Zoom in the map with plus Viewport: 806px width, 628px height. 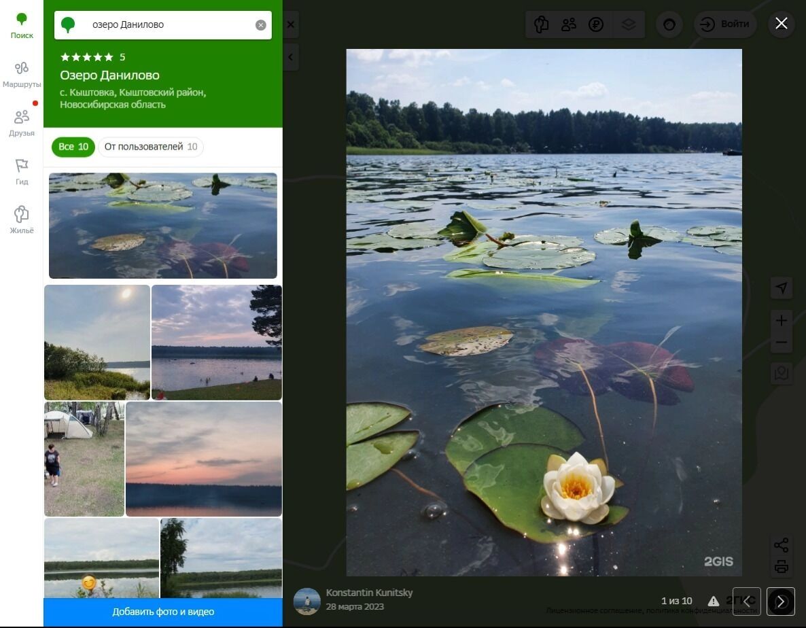(782, 320)
